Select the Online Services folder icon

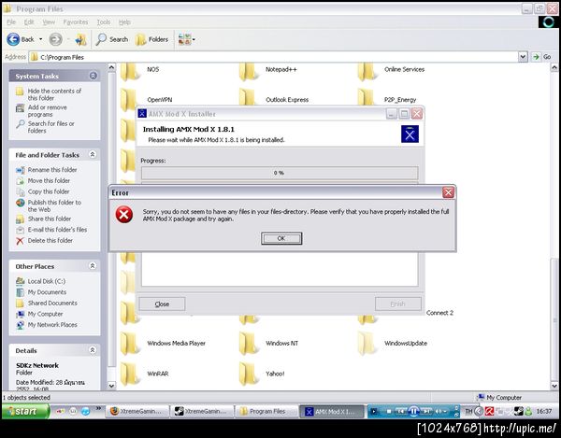(367, 71)
